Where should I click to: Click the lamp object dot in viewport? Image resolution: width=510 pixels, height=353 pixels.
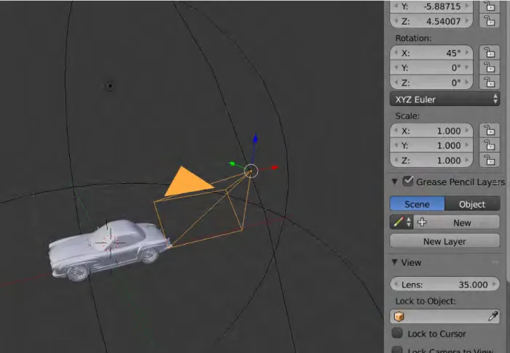tap(111, 86)
